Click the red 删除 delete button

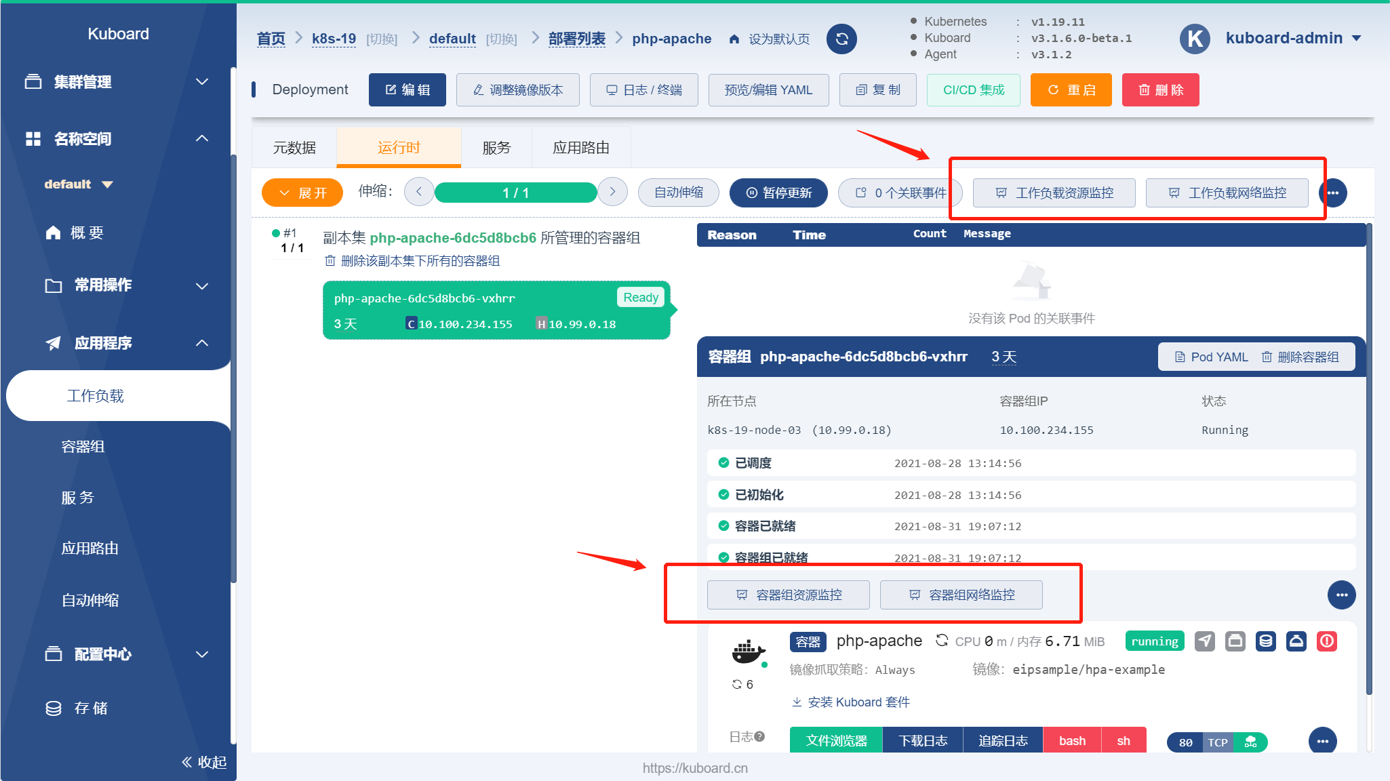(x=1161, y=90)
